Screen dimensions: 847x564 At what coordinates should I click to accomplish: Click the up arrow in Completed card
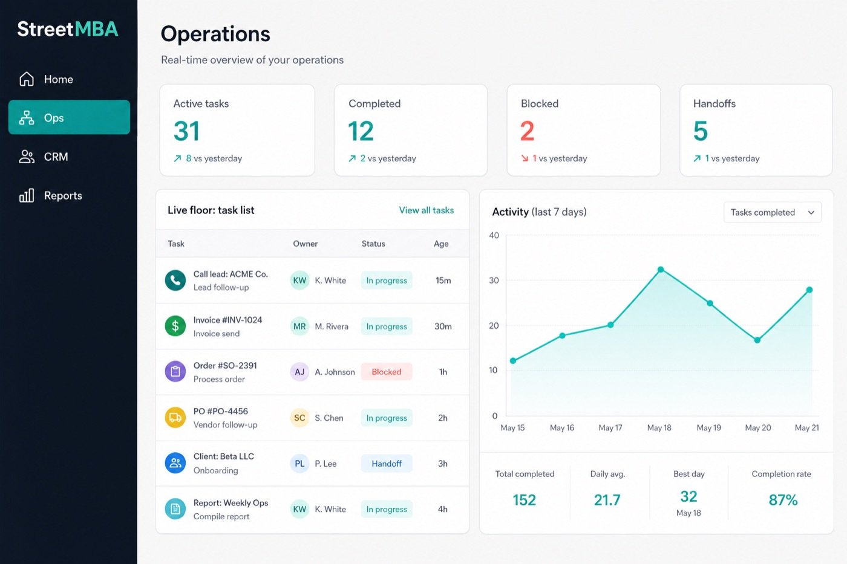click(352, 158)
